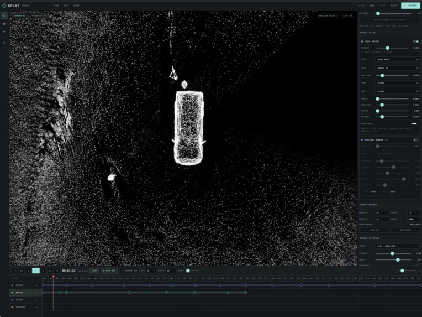This screenshot has height=317, width=422.
Task: Open the Goal dropdown set to Spiral
Action: point(397,91)
